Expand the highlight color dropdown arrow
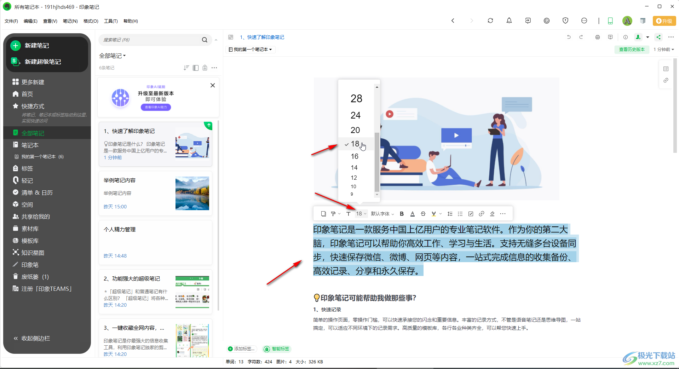The image size is (679, 369). (441, 214)
